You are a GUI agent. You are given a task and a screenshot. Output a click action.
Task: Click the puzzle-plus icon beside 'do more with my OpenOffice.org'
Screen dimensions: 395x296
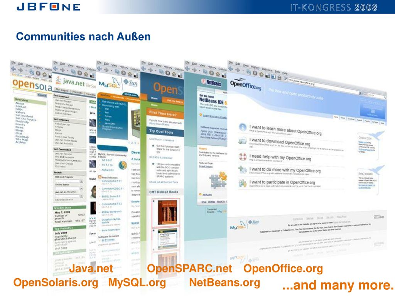[243, 170]
